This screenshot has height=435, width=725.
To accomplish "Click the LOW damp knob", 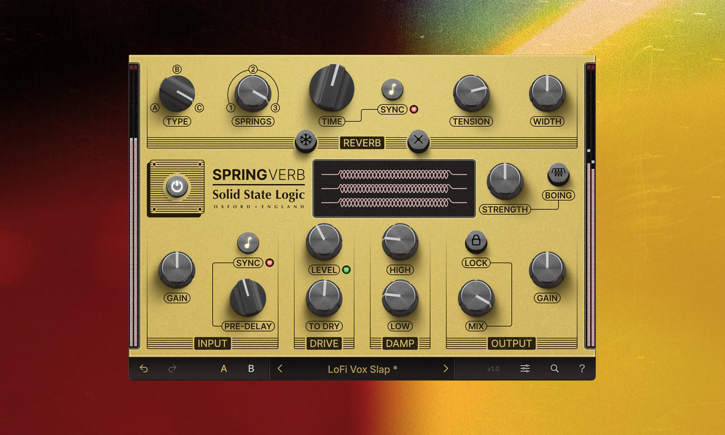I will 400,298.
